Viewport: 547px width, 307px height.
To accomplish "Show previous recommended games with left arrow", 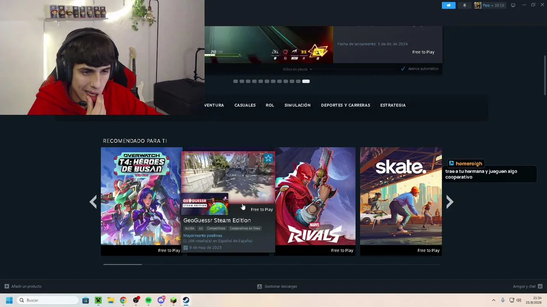I will 93,202.
